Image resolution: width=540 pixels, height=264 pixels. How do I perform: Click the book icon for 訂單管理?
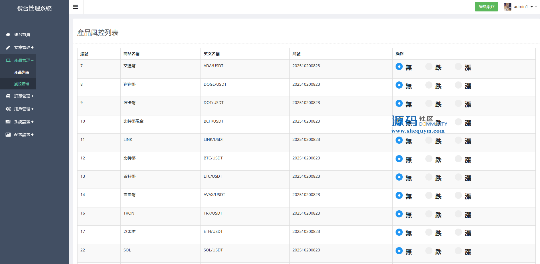coord(8,96)
